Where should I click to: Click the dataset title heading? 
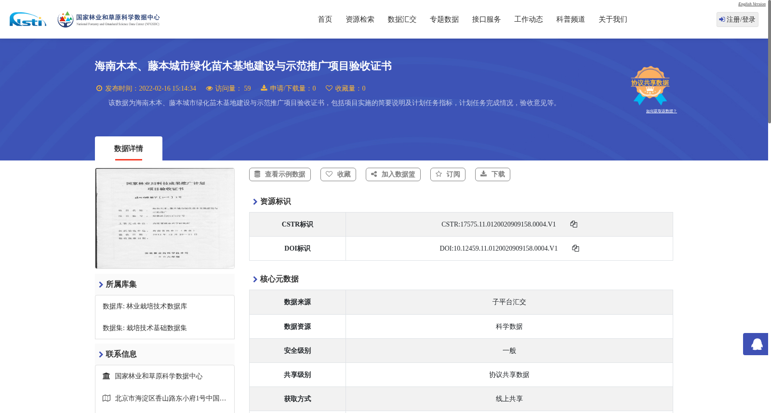(243, 66)
